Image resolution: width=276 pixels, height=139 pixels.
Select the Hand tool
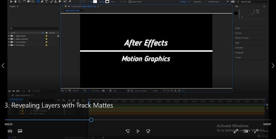pyautogui.click(x=15, y=2)
